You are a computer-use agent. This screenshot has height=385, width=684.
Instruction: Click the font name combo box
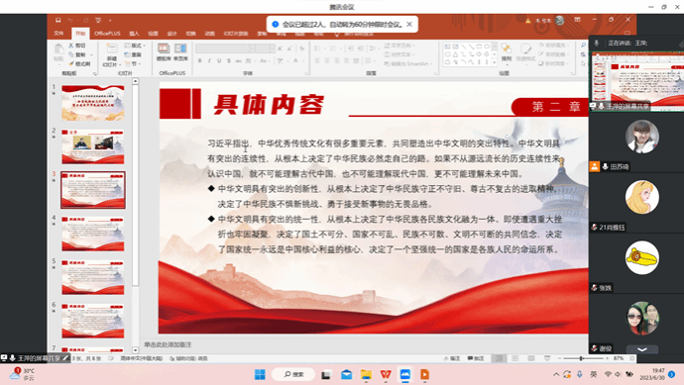point(225,48)
